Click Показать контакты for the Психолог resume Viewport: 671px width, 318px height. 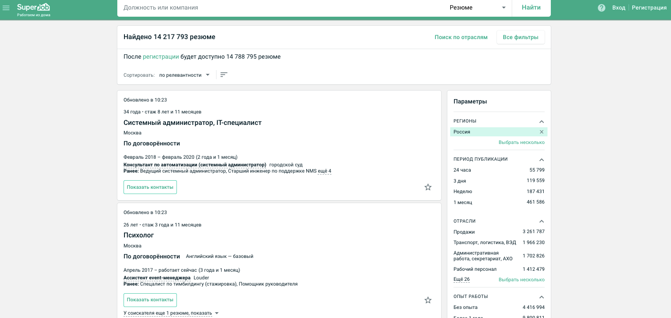[150, 300]
